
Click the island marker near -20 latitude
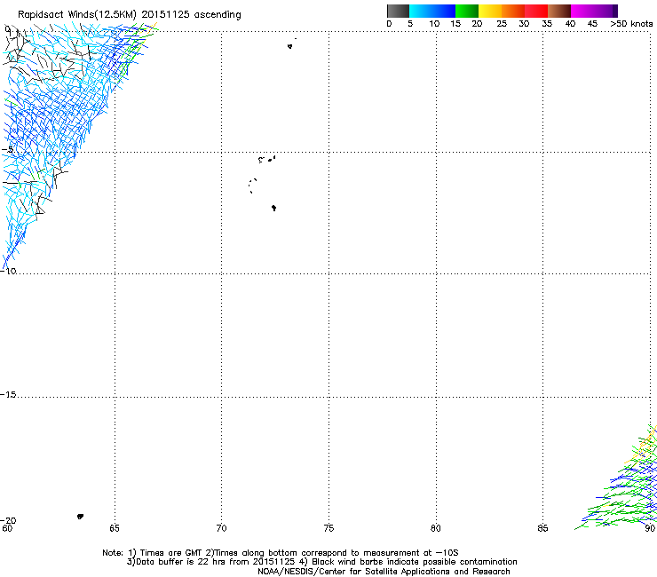point(81,517)
